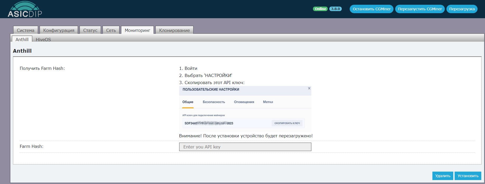Click the 'Farm Hash:' field label
Viewport: 485px width, 184px height.
(x=31, y=146)
